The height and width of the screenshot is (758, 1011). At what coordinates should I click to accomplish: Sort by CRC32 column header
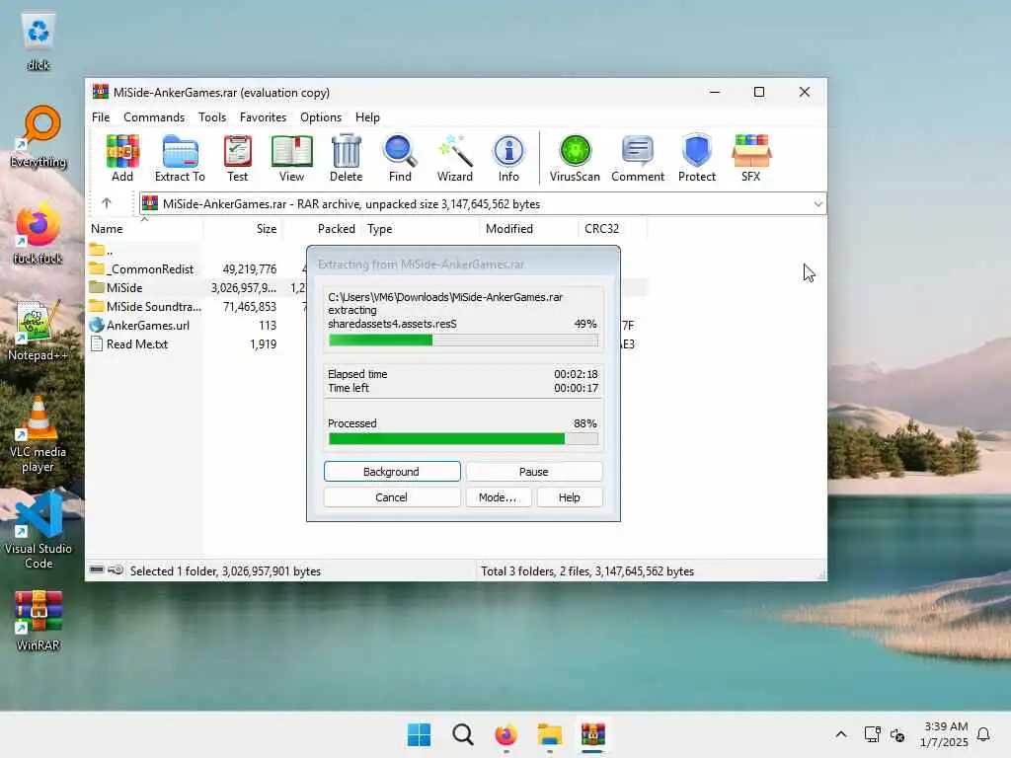612,229
